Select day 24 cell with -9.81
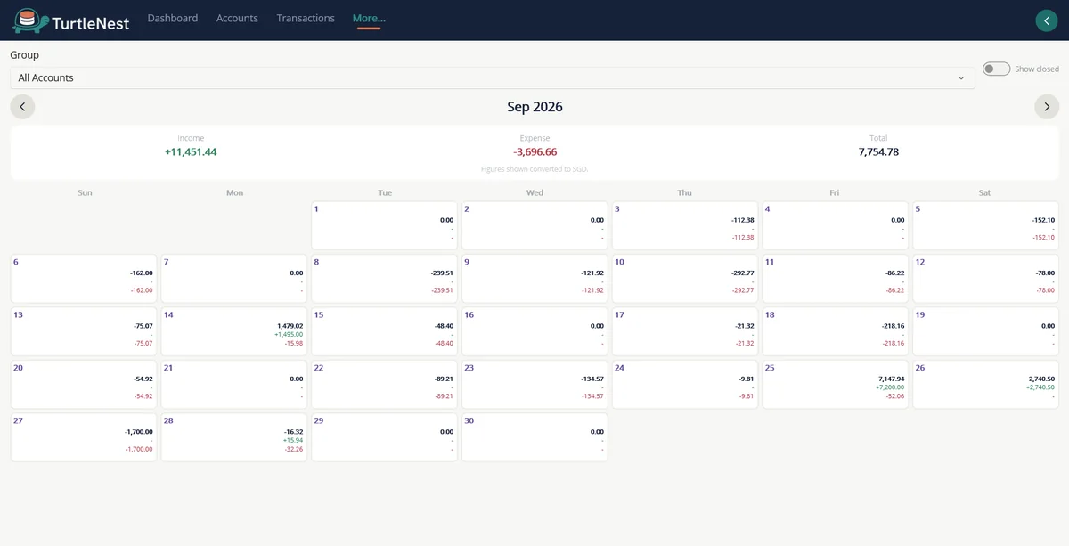This screenshot has width=1069, height=546. pyautogui.click(x=684, y=385)
